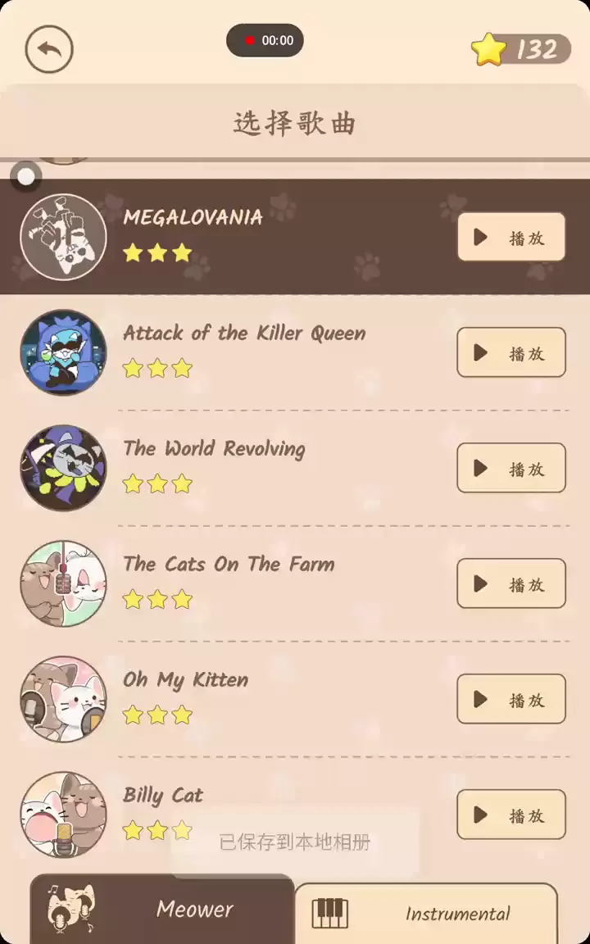
Task: Play Attack of the Killer Queen
Action: (x=511, y=352)
